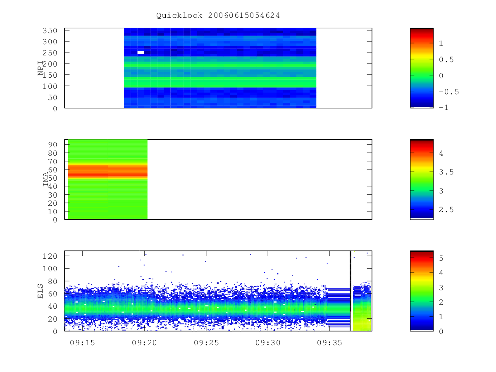Viewport: 496px width, 372px height.
Task: Click the 09:25 time tick label
Action: click(206, 343)
